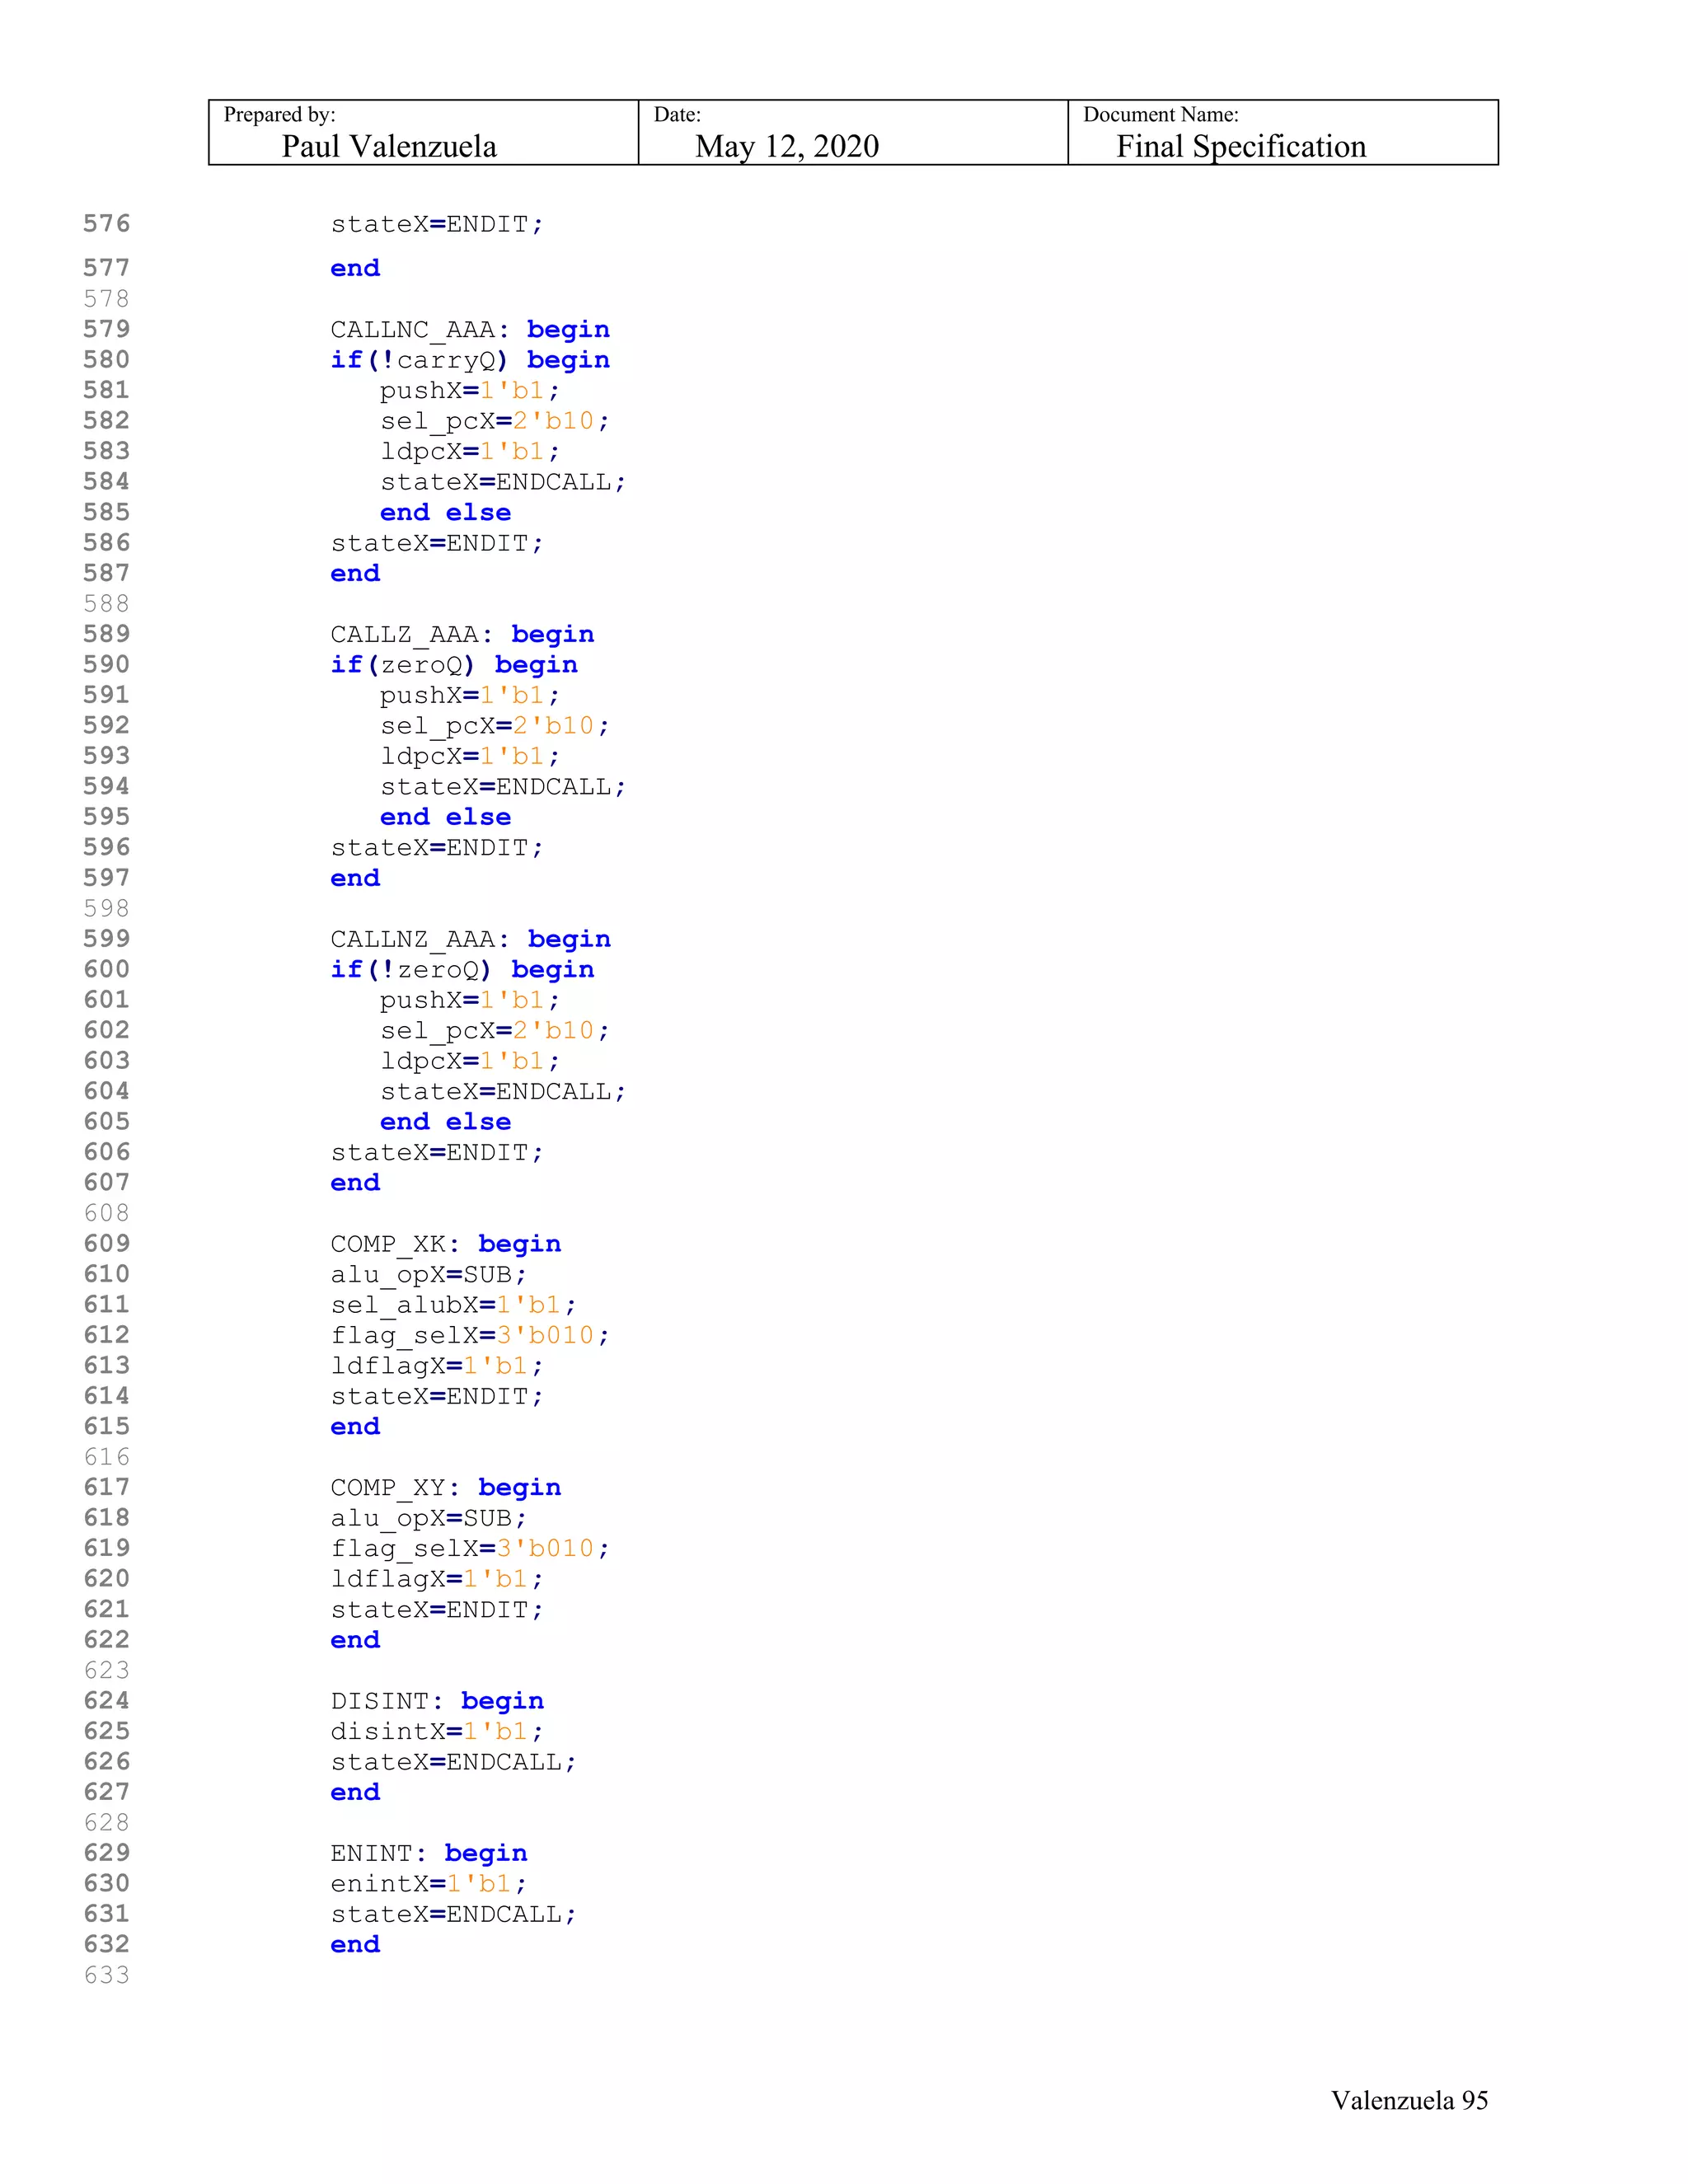Click the "Prepared by:" header label
The height and width of the screenshot is (2184, 1688).
point(279,114)
